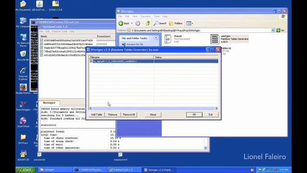Open the passwords file on desktop
The image size is (307, 173).
tap(39, 157)
